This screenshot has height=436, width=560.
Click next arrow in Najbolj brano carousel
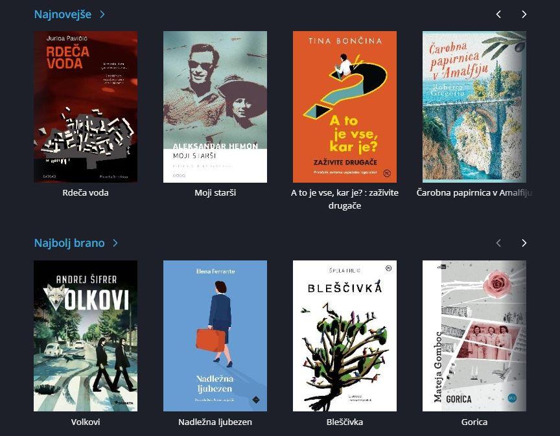click(x=524, y=243)
